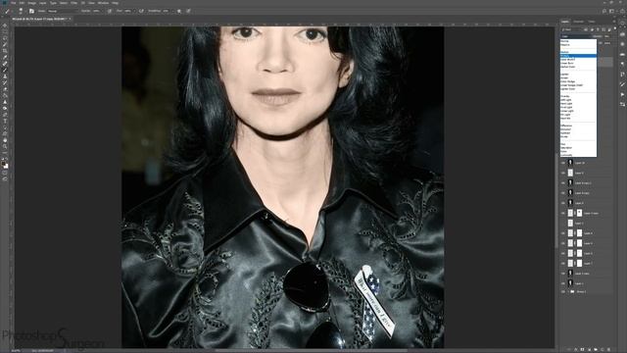Select the Lasso tool
Screen dimensions: 627x353
[x=5, y=38]
